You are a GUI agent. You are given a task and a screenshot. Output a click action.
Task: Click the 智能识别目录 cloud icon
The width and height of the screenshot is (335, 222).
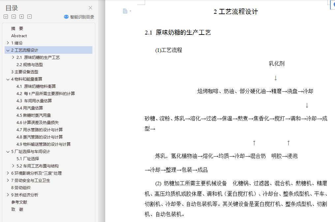pos(66,17)
